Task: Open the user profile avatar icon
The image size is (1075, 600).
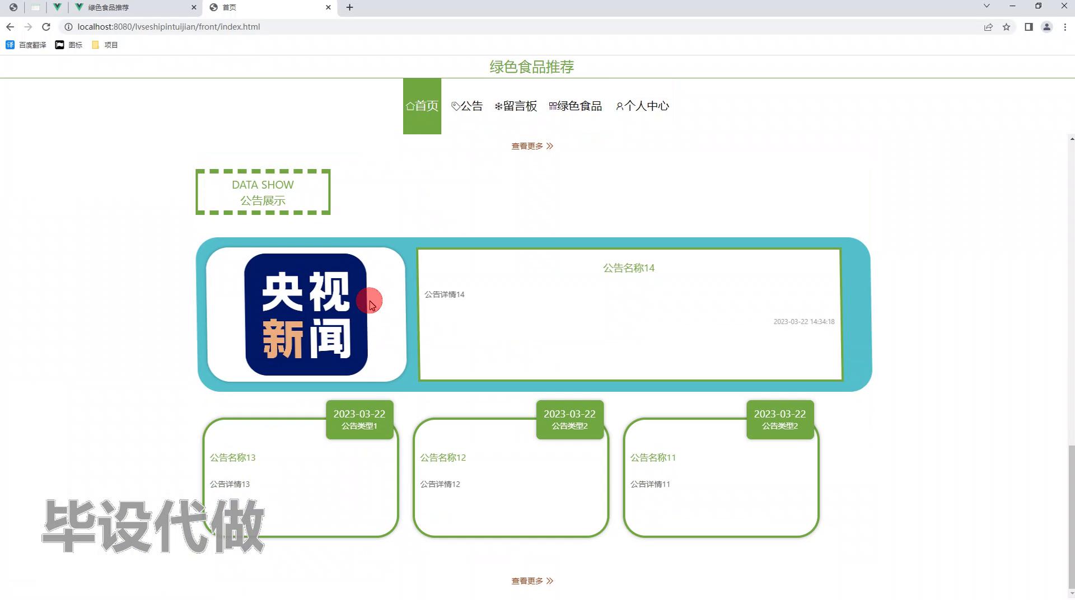Action: pos(1046,27)
